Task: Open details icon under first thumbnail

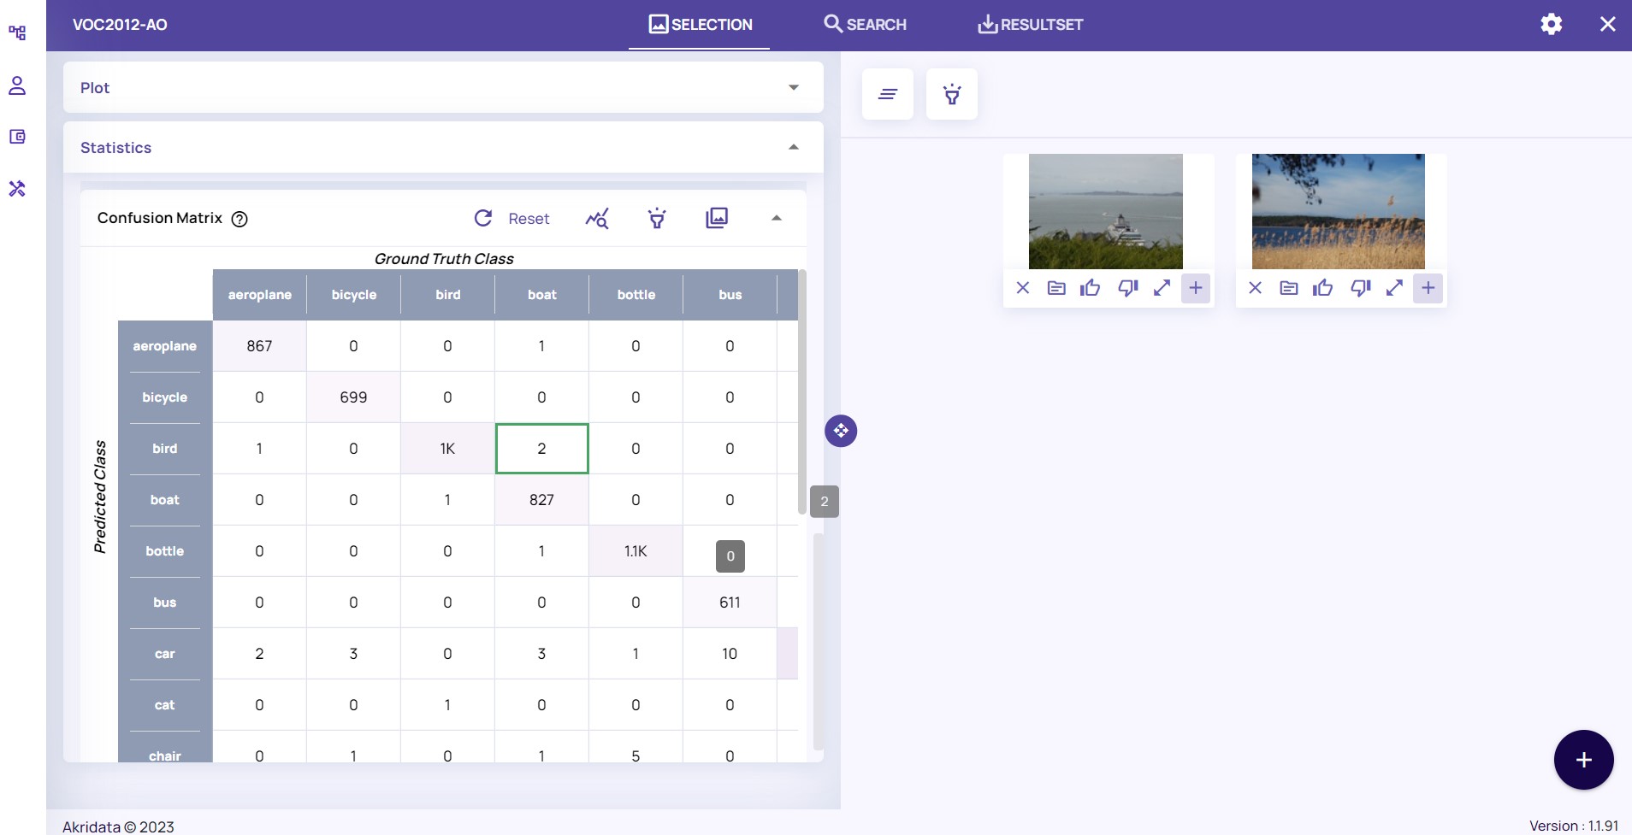Action: click(x=1056, y=288)
